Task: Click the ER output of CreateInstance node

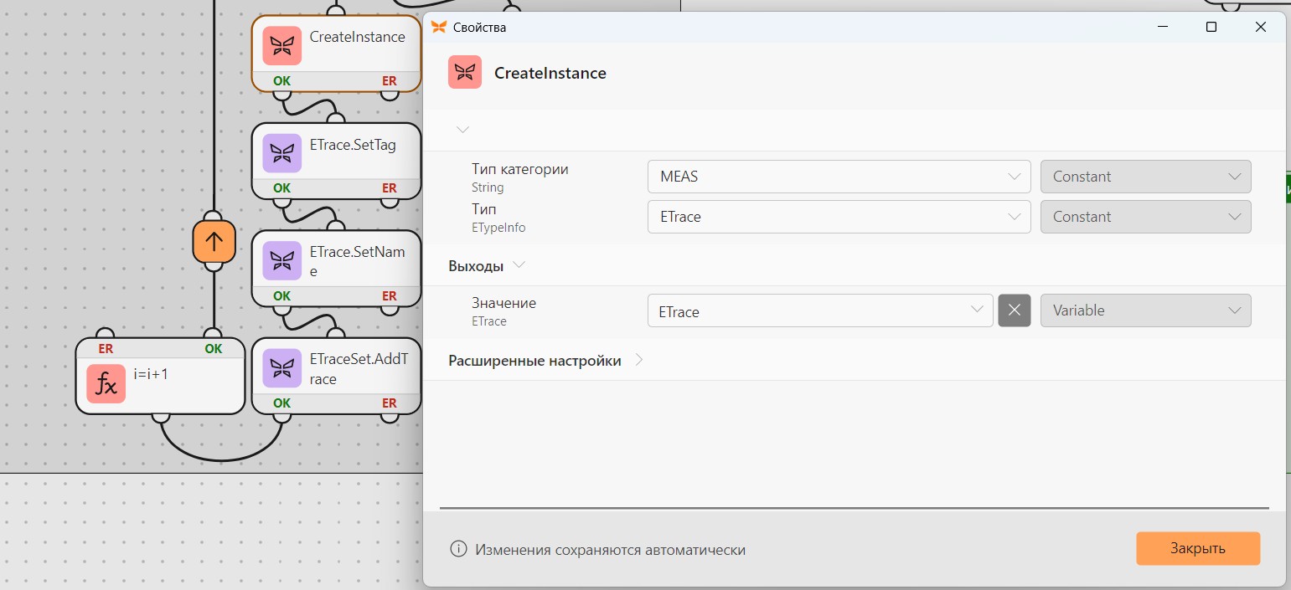Action: (390, 81)
